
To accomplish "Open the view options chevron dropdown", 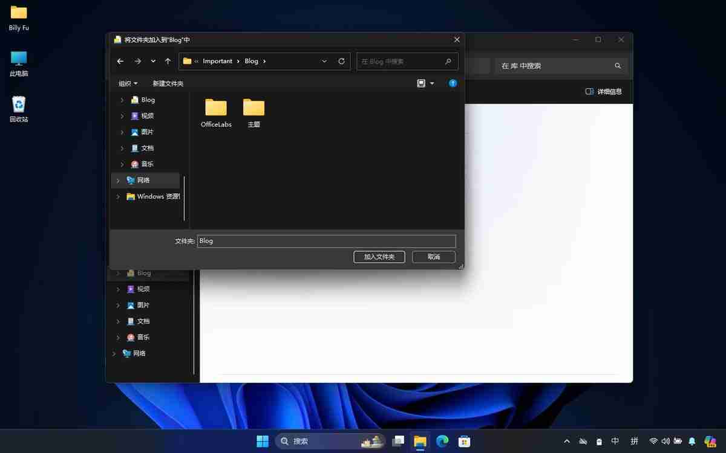I will coord(432,83).
